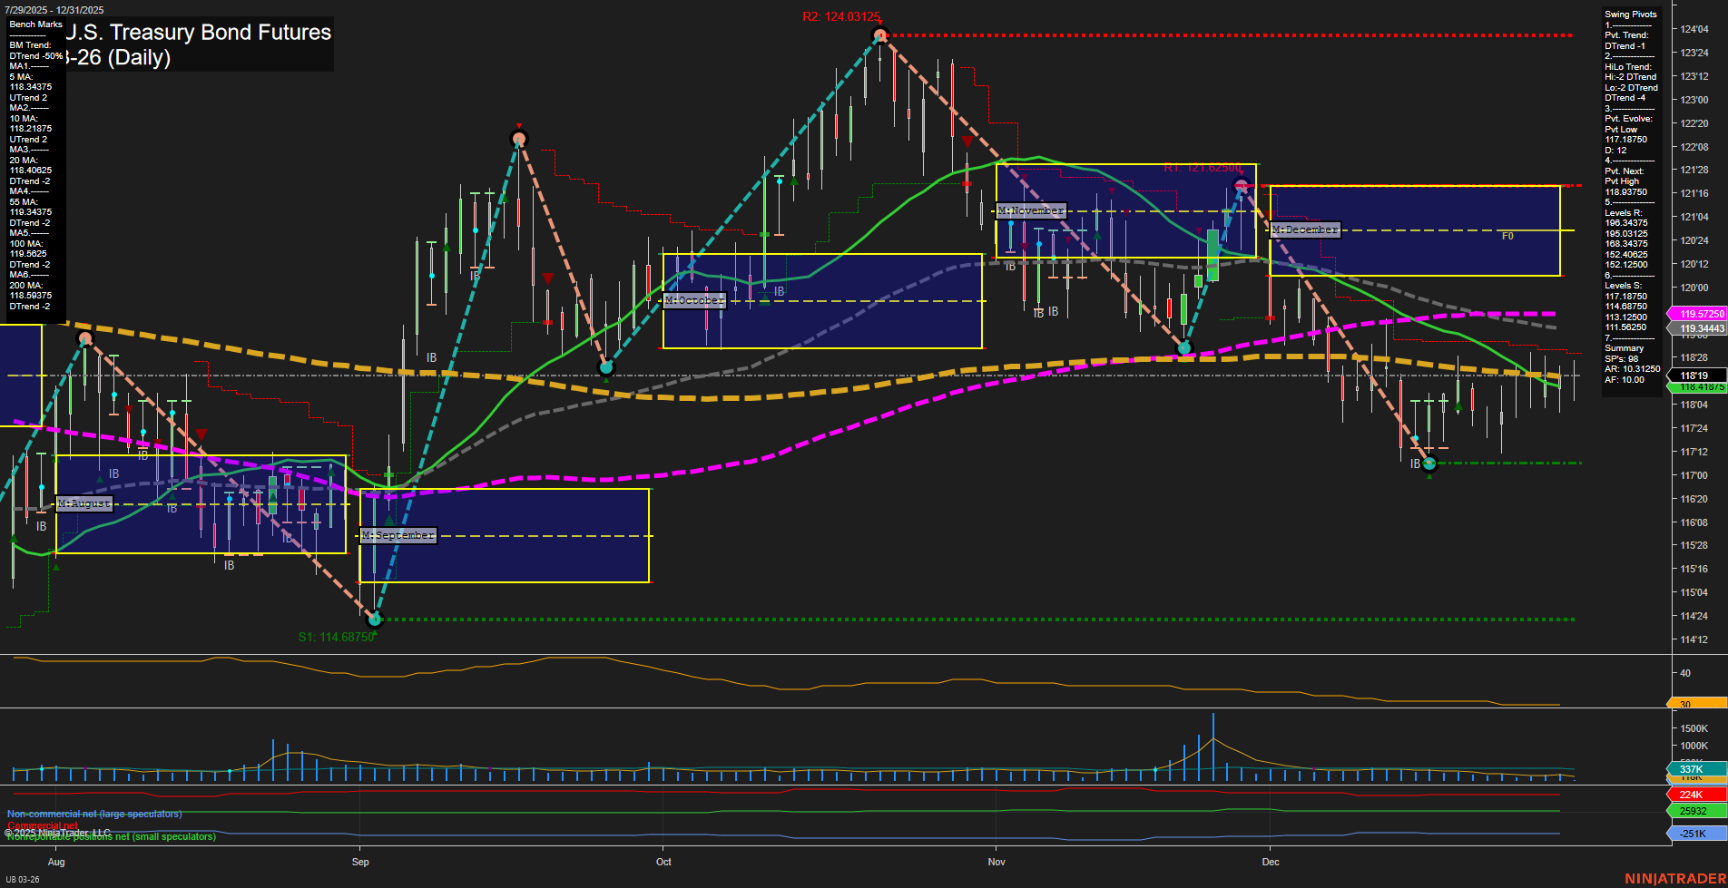The height and width of the screenshot is (888, 1728).
Task: Toggle the Non-commercial net large speculators legend
Action: pos(92,813)
